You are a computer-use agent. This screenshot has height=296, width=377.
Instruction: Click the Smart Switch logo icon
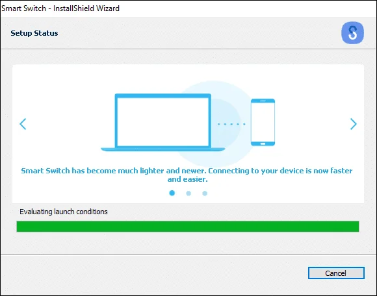click(x=352, y=33)
